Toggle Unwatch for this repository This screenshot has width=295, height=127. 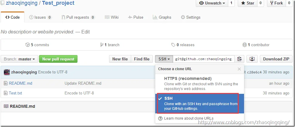click(x=212, y=3)
